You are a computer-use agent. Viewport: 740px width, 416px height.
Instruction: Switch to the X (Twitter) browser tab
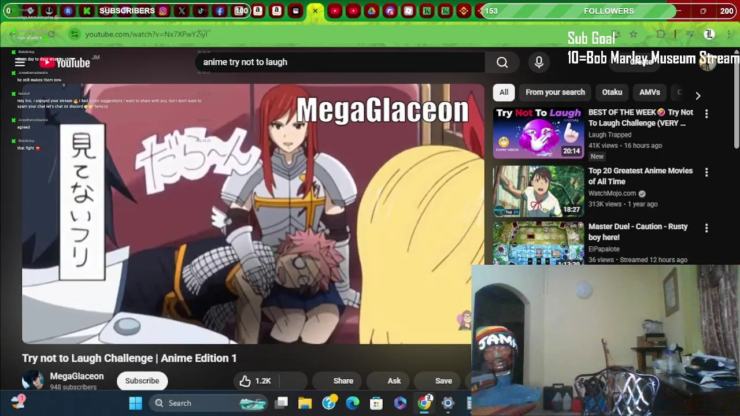pyautogui.click(x=182, y=11)
